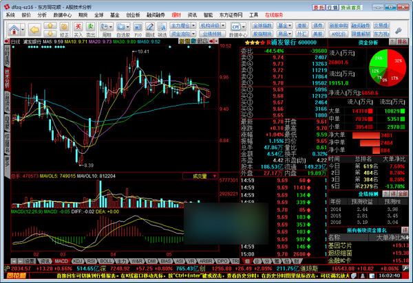Click the 全球指数 button
413x283 pixels.
262,25
